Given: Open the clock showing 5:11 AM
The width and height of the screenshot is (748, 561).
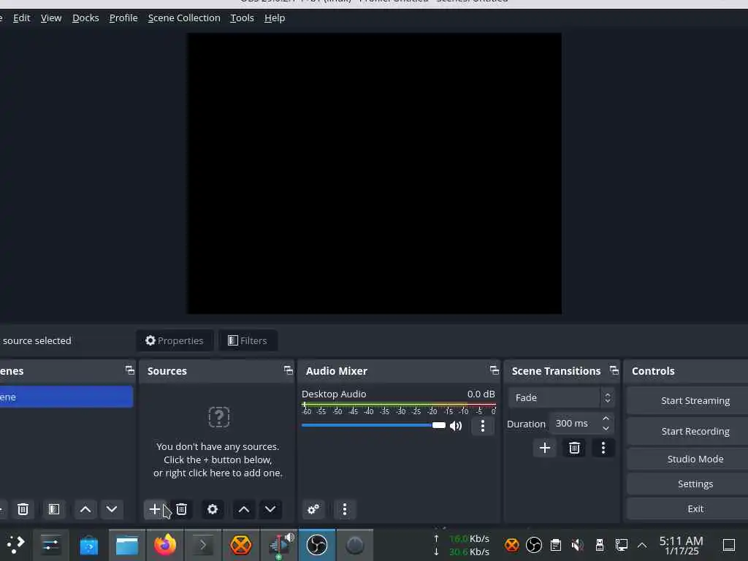Looking at the screenshot, I should (682, 545).
